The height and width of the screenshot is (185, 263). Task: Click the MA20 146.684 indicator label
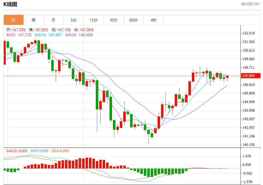point(79,35)
